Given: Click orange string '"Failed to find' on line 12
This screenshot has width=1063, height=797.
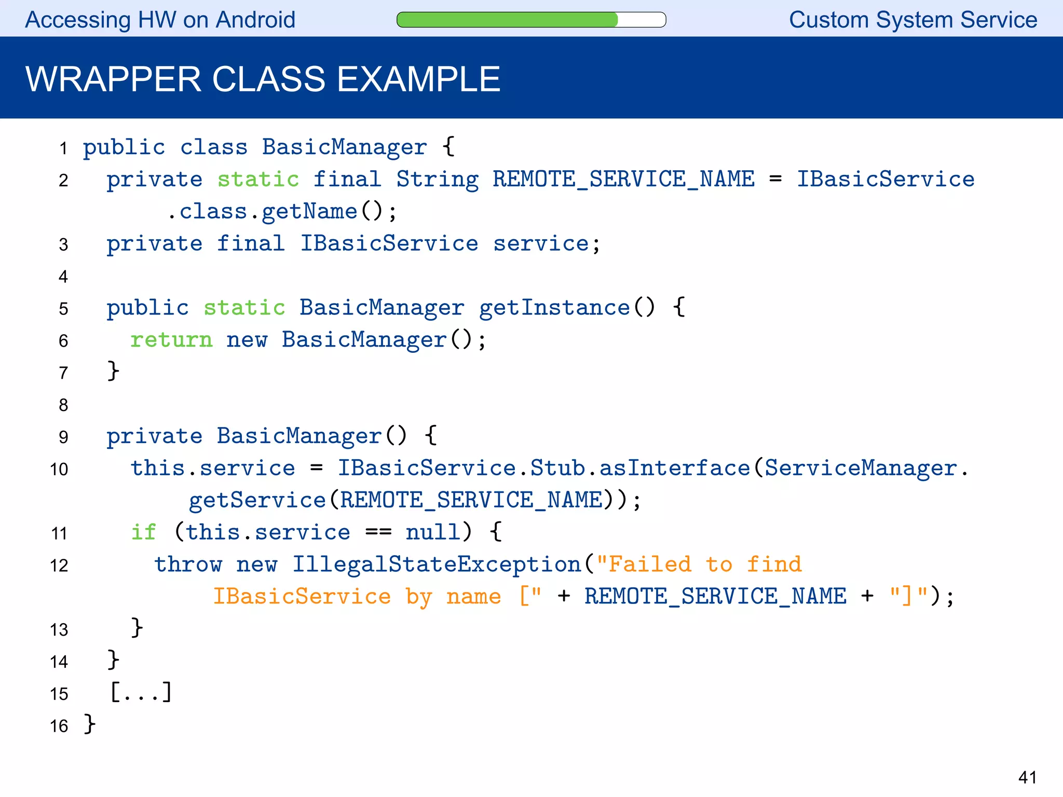Looking at the screenshot, I should [699, 565].
